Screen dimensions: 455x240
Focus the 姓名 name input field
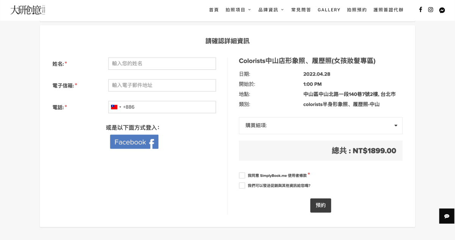click(x=162, y=63)
